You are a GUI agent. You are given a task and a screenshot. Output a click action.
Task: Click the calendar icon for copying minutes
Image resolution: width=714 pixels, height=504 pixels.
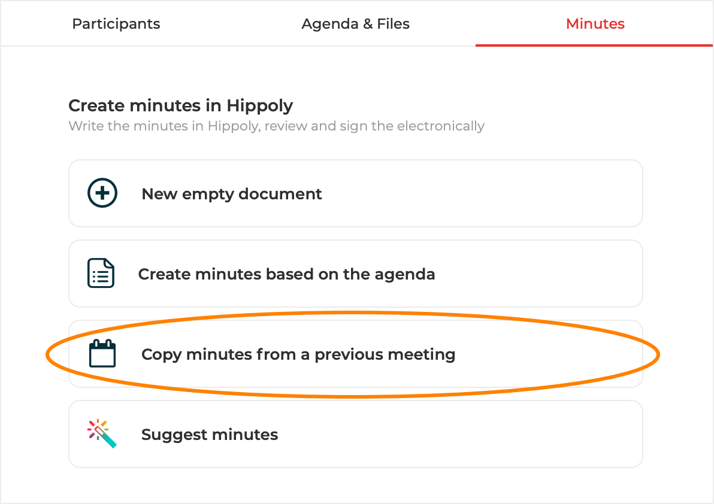pos(102,354)
